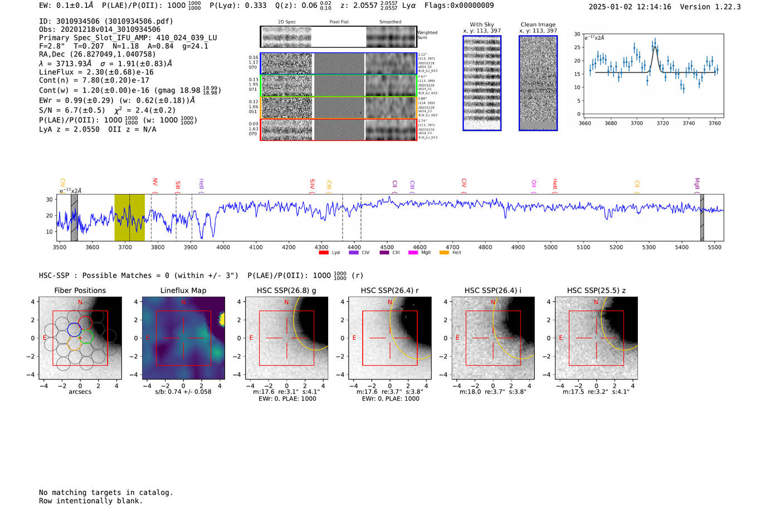Viewport: 780px width, 531px height.
Task: Click the orange HeII legend swatch
Action: tap(444, 253)
